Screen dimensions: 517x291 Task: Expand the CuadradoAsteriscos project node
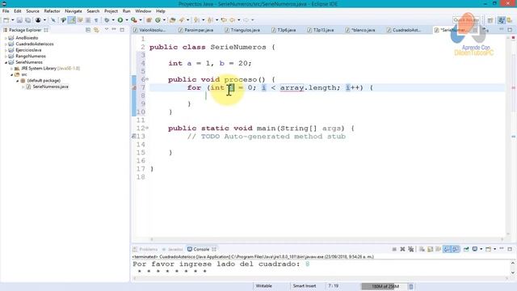[6, 44]
